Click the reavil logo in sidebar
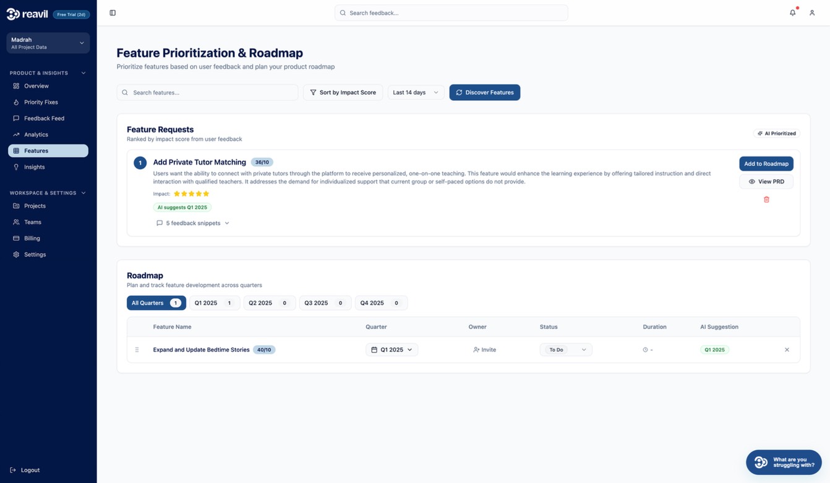This screenshot has width=830, height=483. pyautogui.click(x=27, y=14)
